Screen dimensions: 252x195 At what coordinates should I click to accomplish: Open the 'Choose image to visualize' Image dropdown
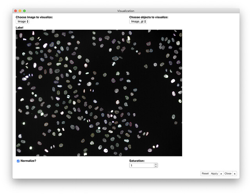coord(22,21)
